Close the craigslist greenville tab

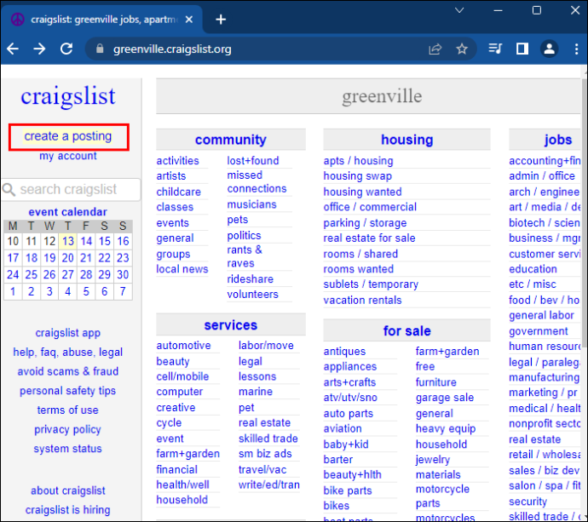pyautogui.click(x=189, y=20)
